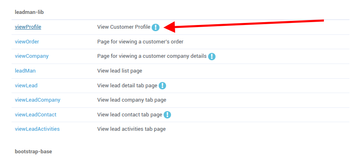Viewport: 354px width, 157px height.
Task: Follow the viewCompany link
Action: [x=32, y=56]
